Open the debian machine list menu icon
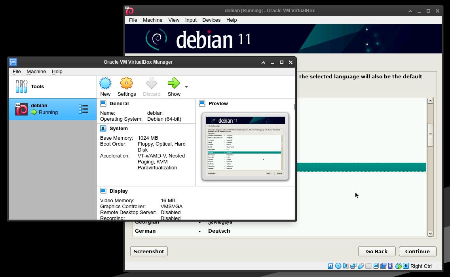The image size is (450, 277). [84, 109]
